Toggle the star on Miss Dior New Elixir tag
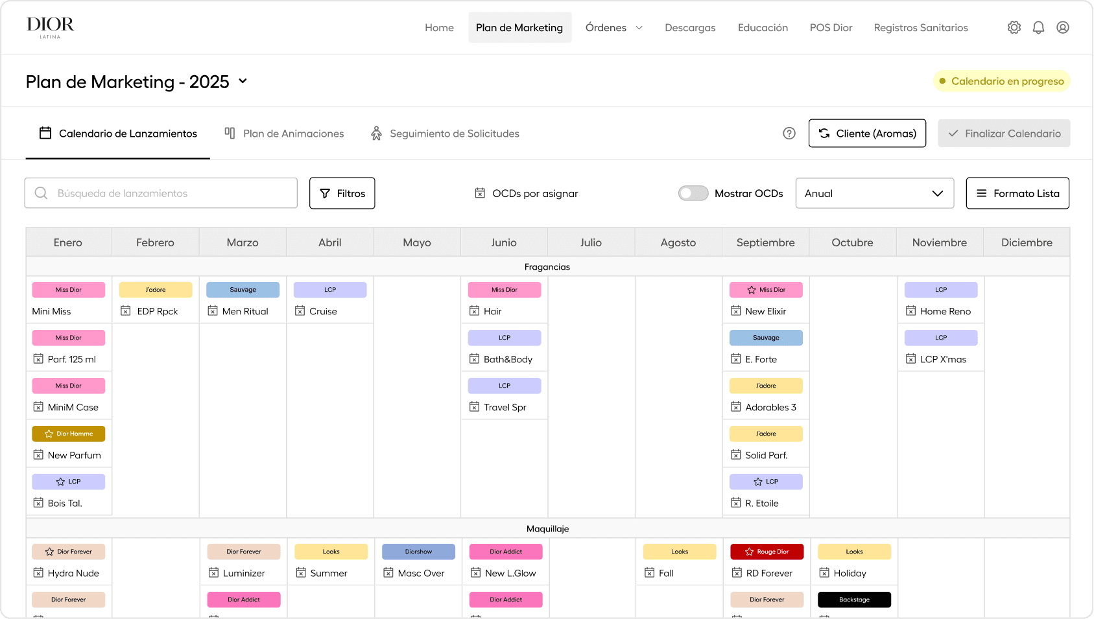 (x=752, y=290)
